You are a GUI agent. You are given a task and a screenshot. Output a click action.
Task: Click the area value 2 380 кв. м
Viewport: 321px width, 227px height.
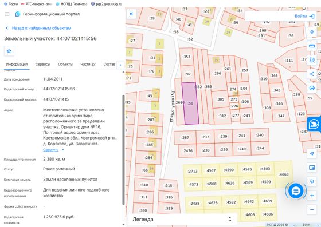54,159
